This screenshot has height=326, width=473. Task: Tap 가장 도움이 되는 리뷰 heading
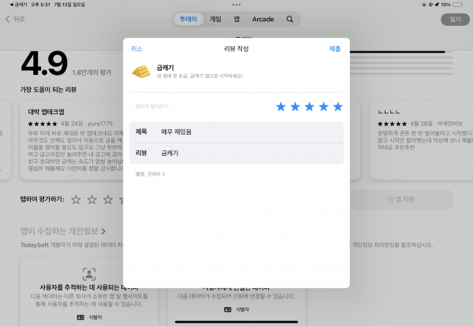point(48,90)
